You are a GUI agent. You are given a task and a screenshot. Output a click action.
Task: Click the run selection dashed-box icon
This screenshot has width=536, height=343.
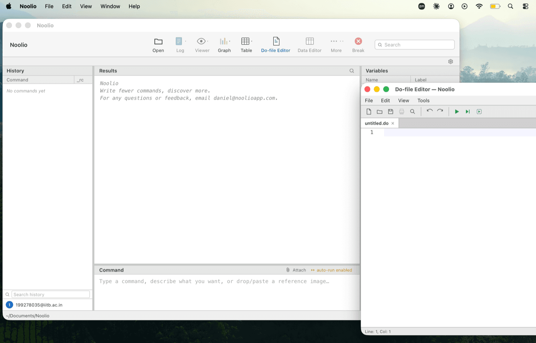coord(479,112)
